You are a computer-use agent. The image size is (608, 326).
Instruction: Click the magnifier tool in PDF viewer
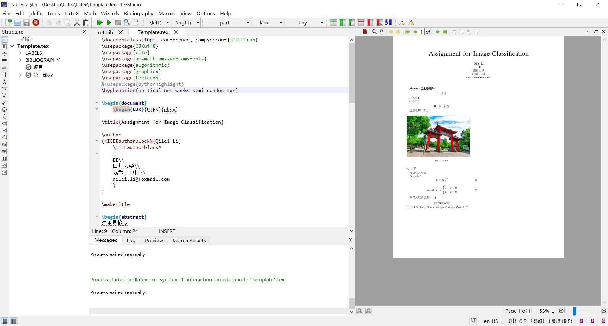(x=374, y=32)
